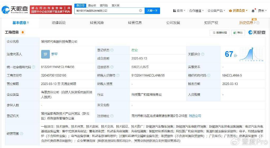Select the 查老板 search tab
This screenshot has width=270, height=148.
pyautogui.click(x=92, y=6)
